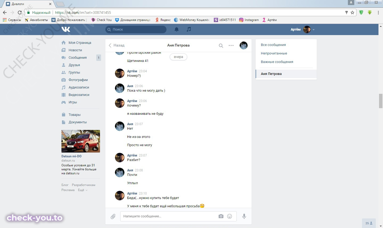Open the Check You bookmark

101,20
